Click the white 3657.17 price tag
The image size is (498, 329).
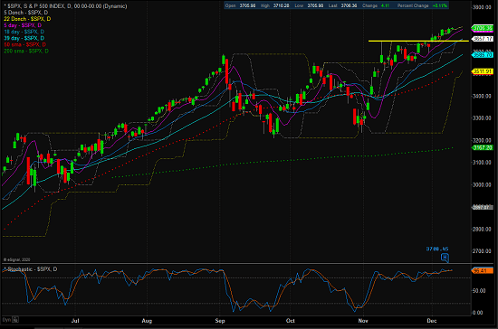coord(483,39)
